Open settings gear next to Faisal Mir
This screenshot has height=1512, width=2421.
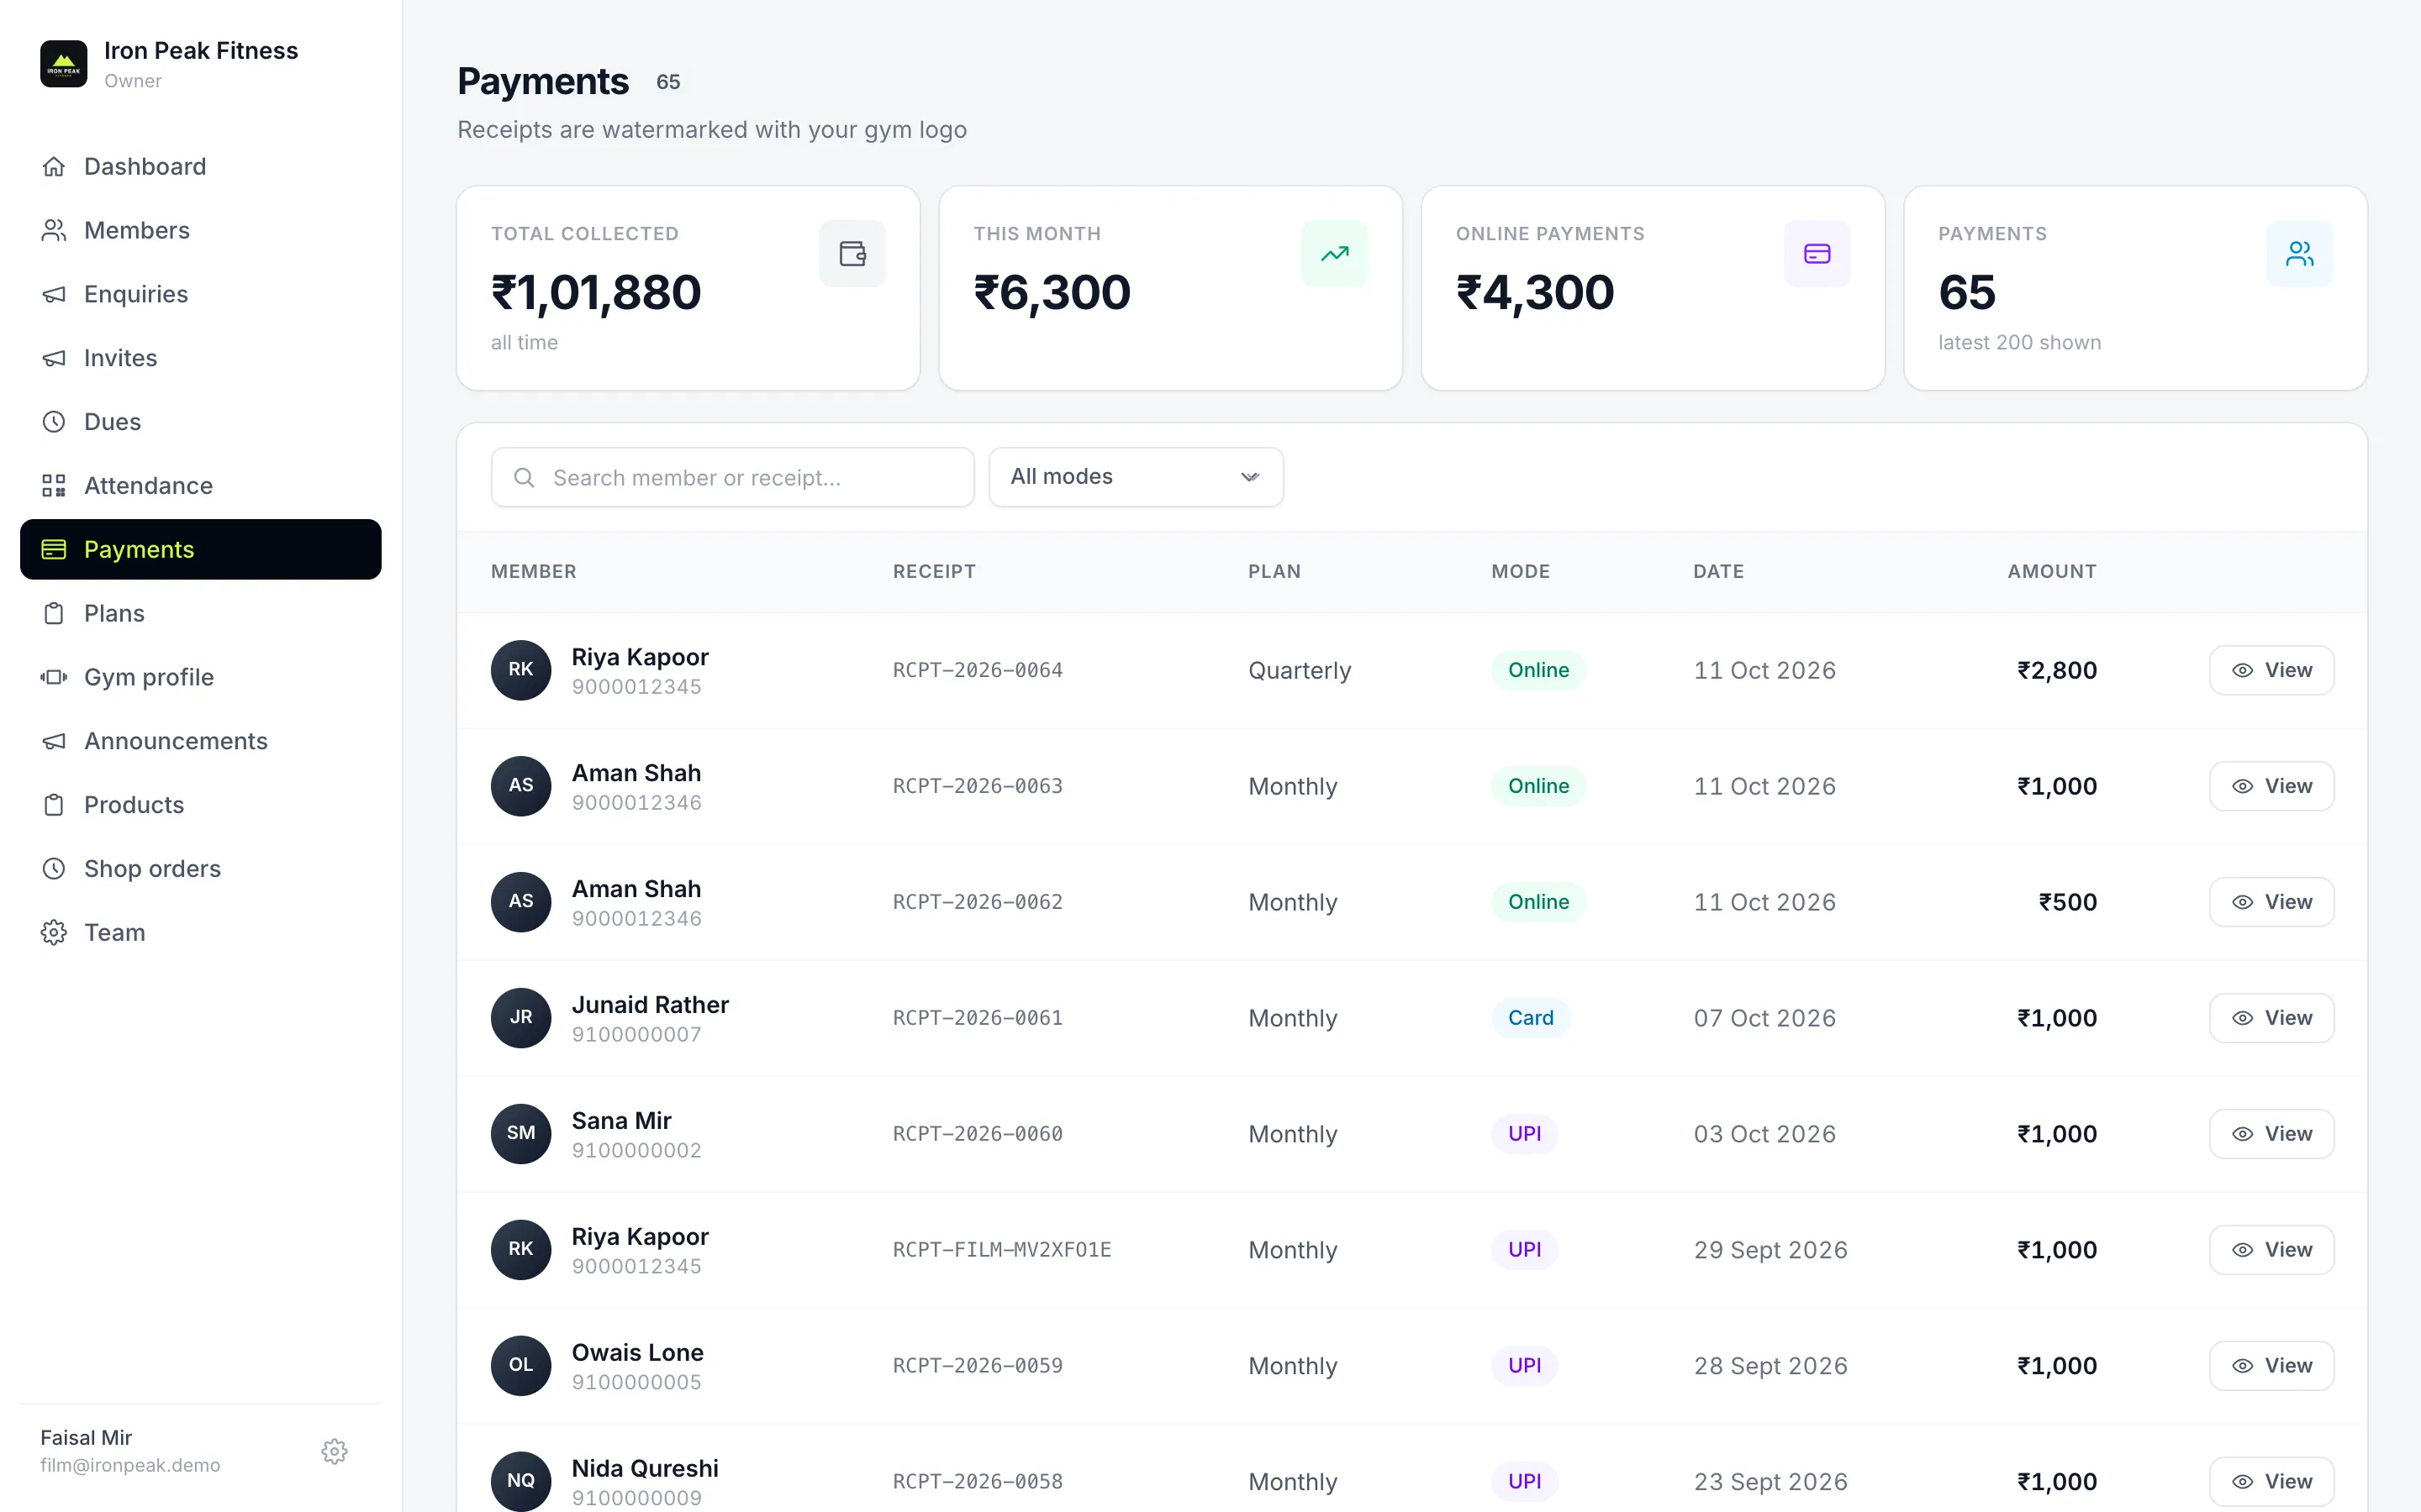(334, 1451)
